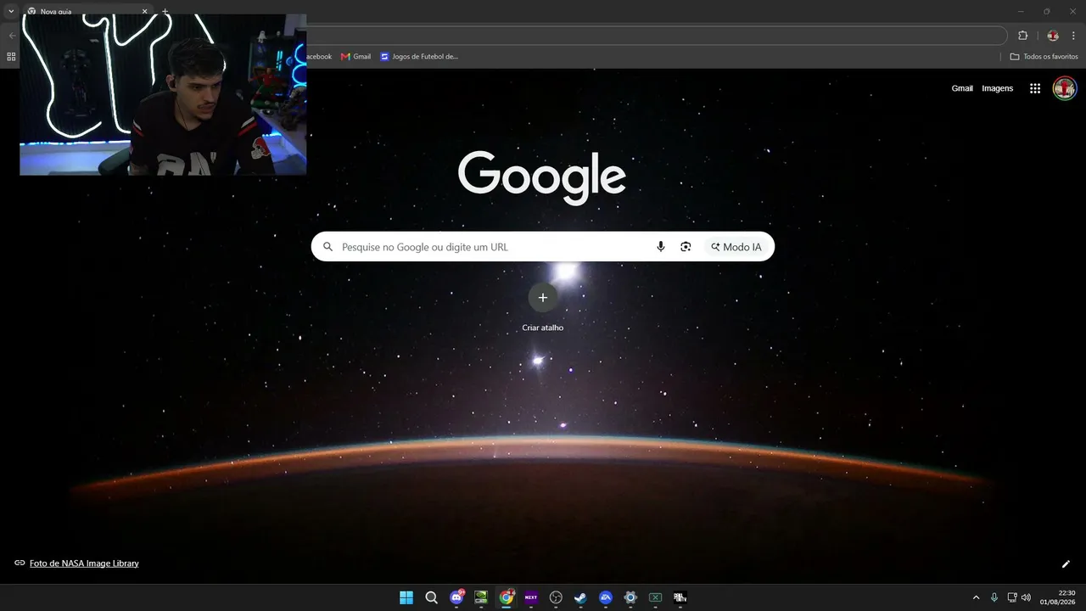Open the volume speaker icon in the tray

[1027, 597]
